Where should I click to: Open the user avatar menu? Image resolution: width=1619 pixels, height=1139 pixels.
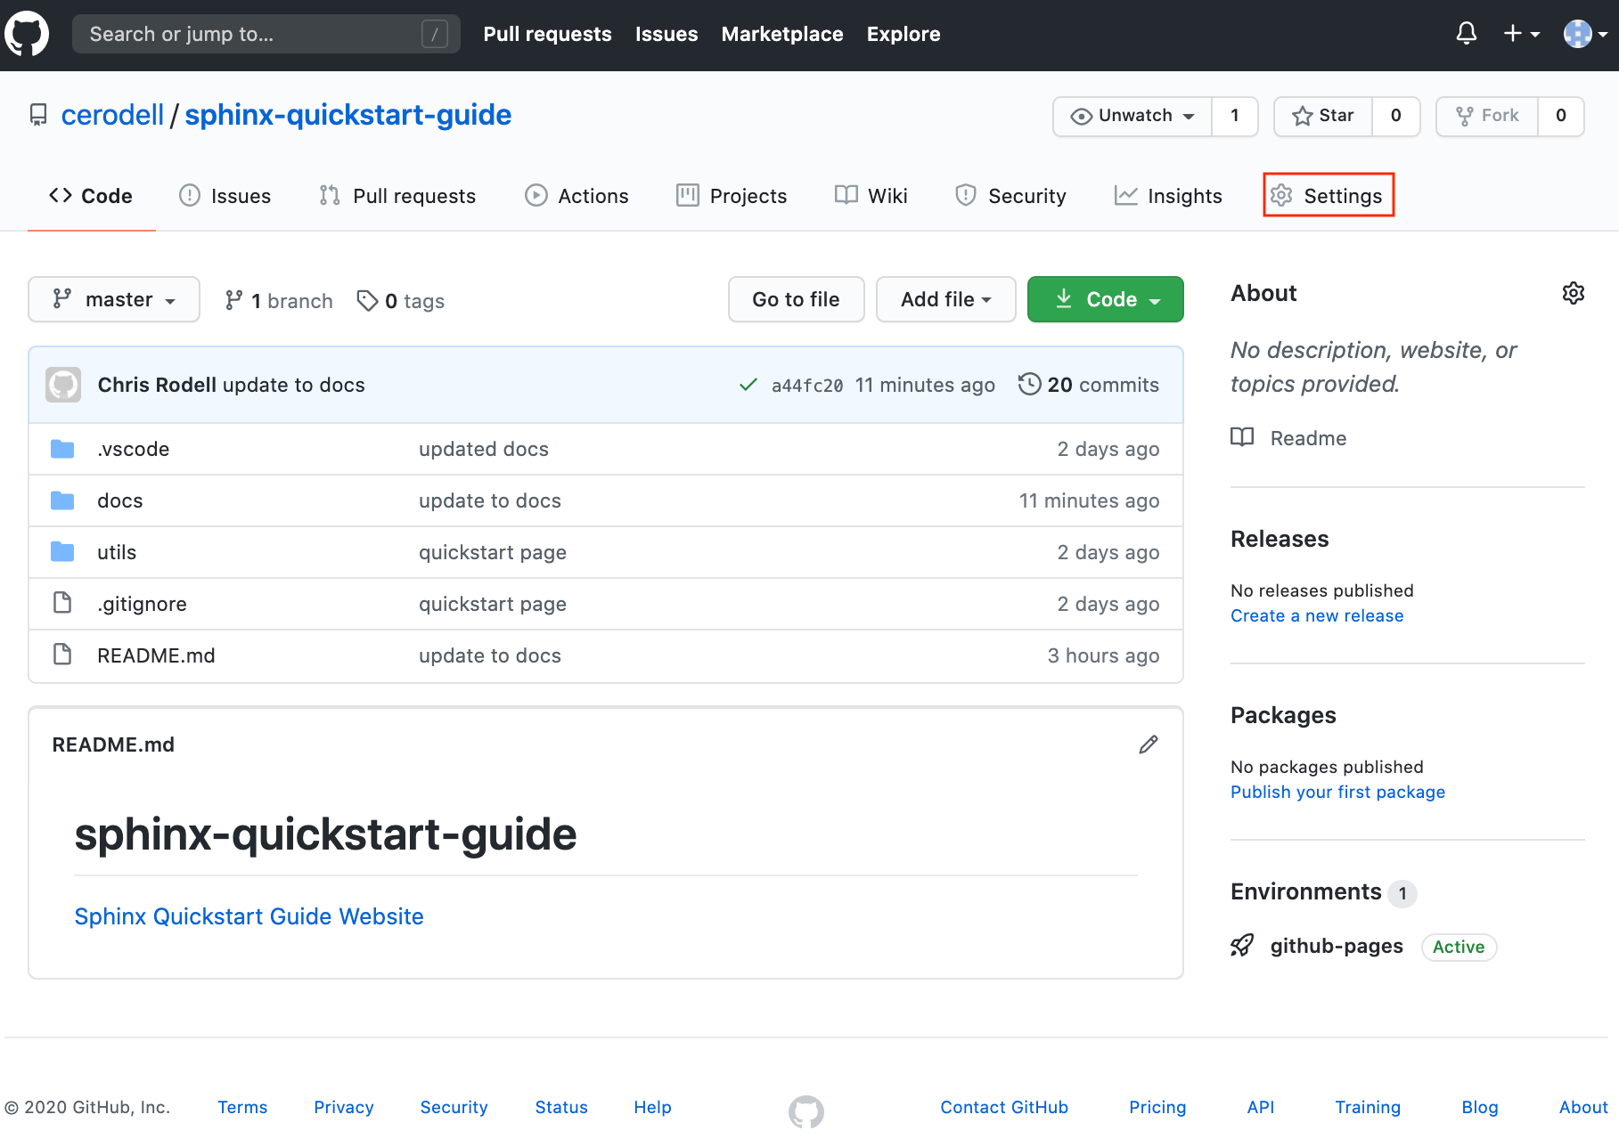(x=1585, y=34)
